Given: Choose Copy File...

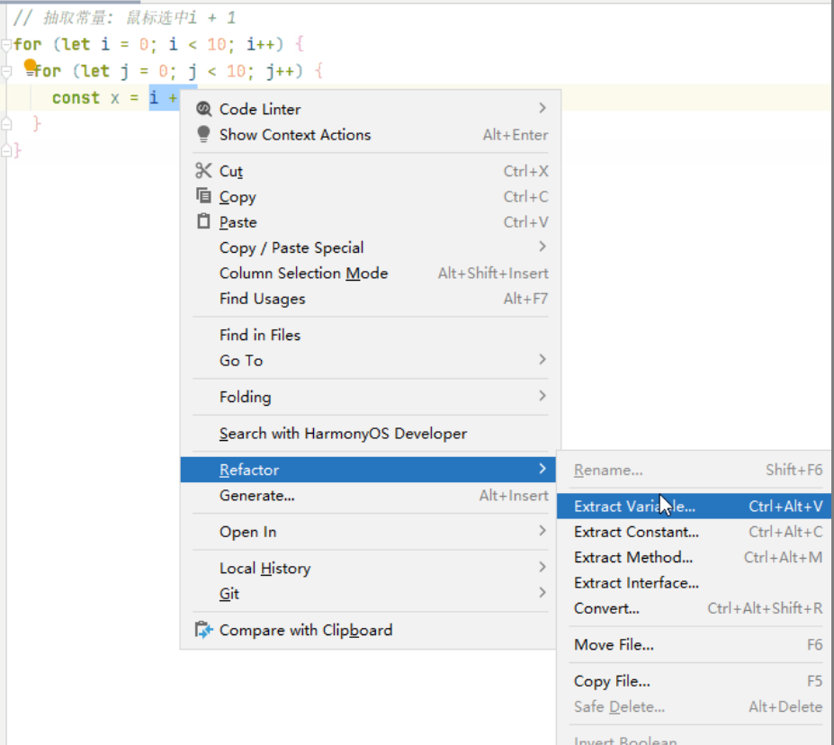Looking at the screenshot, I should 695,681.
